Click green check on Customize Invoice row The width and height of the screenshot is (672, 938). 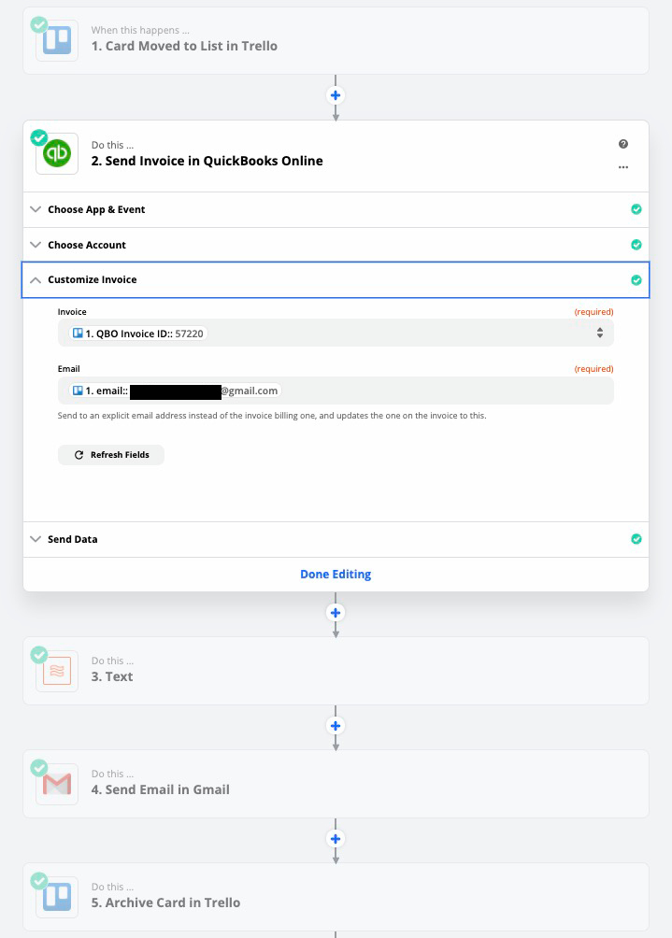tap(636, 280)
